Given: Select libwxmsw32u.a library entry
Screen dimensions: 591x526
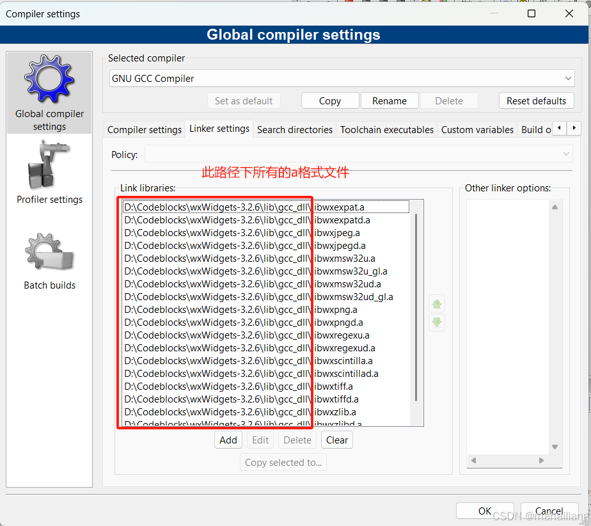Looking at the screenshot, I should click(x=265, y=259).
